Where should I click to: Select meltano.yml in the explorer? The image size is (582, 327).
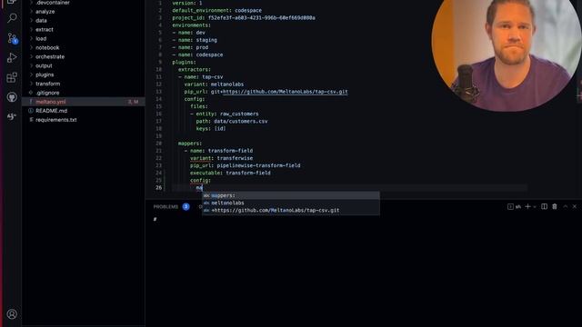tap(84, 102)
